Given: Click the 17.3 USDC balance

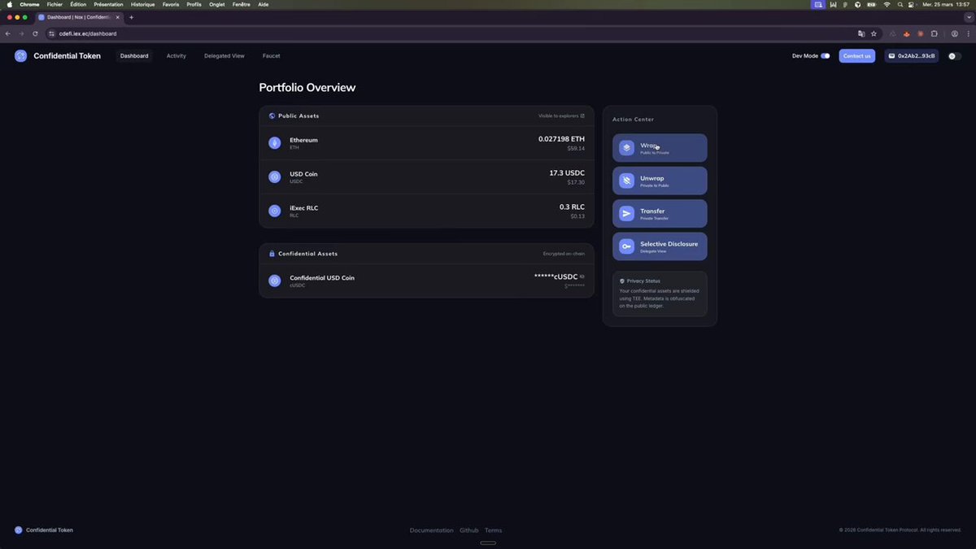Looking at the screenshot, I should 567,173.
